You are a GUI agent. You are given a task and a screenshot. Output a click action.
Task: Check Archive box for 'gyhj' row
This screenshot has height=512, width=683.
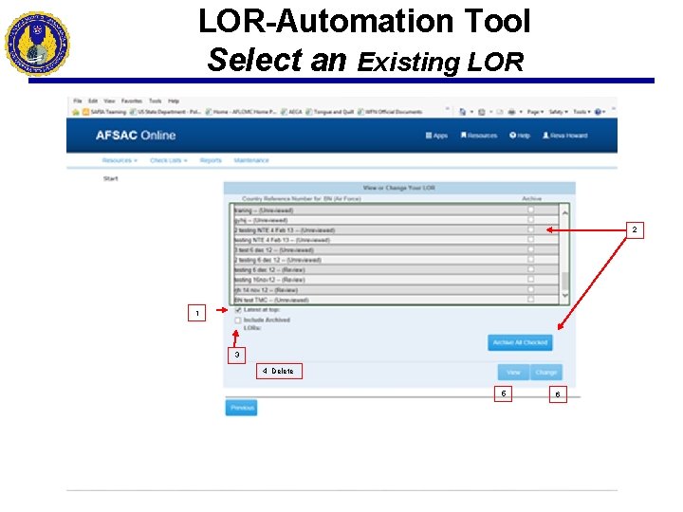click(x=530, y=219)
